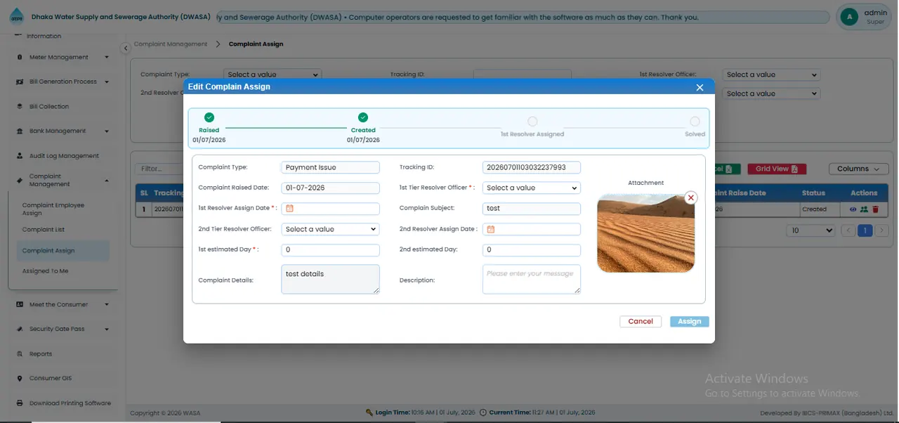Open the Complaint Type filter dropdown
The height and width of the screenshot is (423, 899).
pyautogui.click(x=273, y=74)
